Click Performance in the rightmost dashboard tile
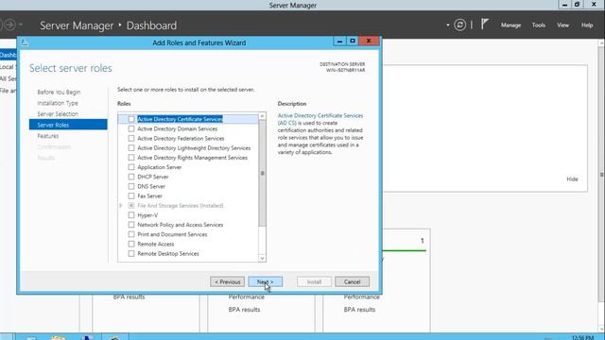The image size is (605, 340). 361,297
